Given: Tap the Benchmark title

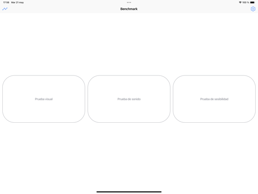Looking at the screenshot, I should click(x=129, y=9).
